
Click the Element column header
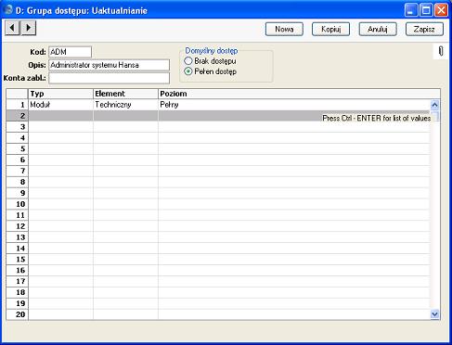(125, 94)
